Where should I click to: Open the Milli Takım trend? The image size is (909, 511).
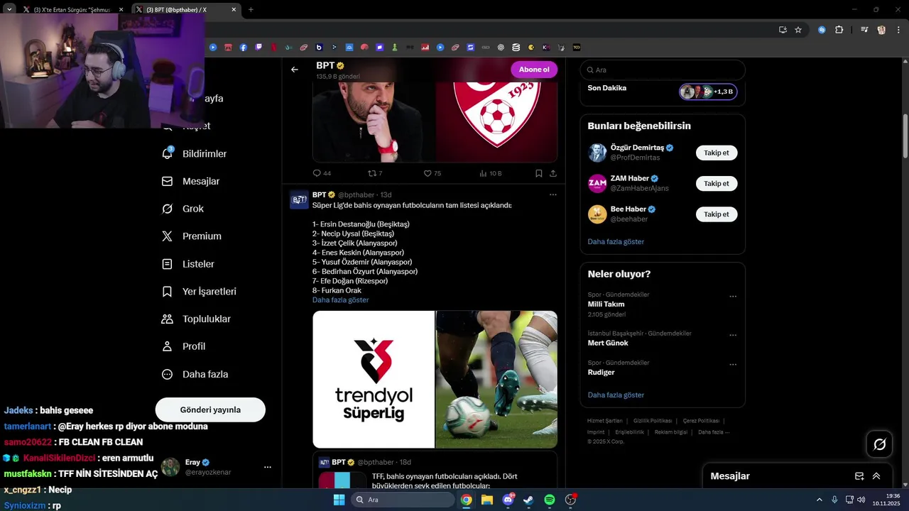click(x=606, y=304)
